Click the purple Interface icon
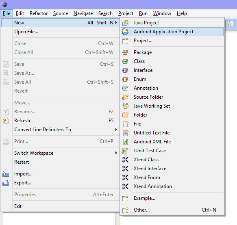Image resolution: width=237 pixels, height=225 pixels. click(125, 70)
